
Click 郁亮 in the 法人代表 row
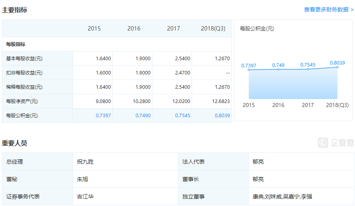[x=258, y=162]
